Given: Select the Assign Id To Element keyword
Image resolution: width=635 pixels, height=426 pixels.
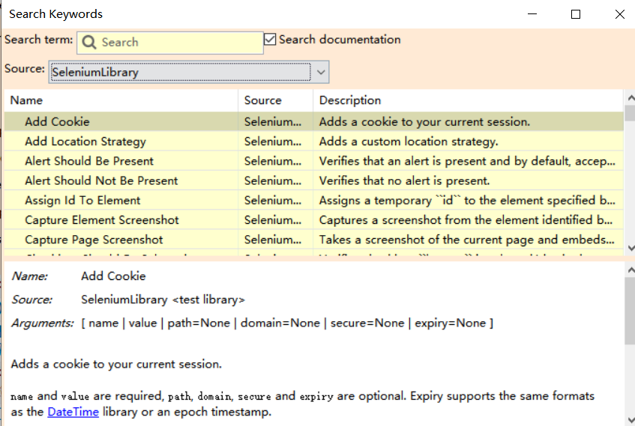Looking at the screenshot, I should (x=82, y=200).
